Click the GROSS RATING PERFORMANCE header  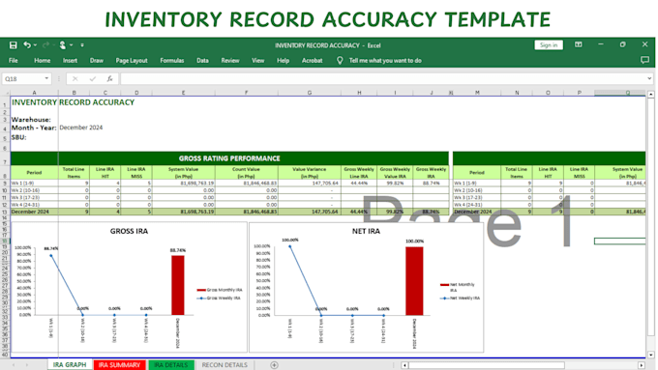(x=229, y=158)
